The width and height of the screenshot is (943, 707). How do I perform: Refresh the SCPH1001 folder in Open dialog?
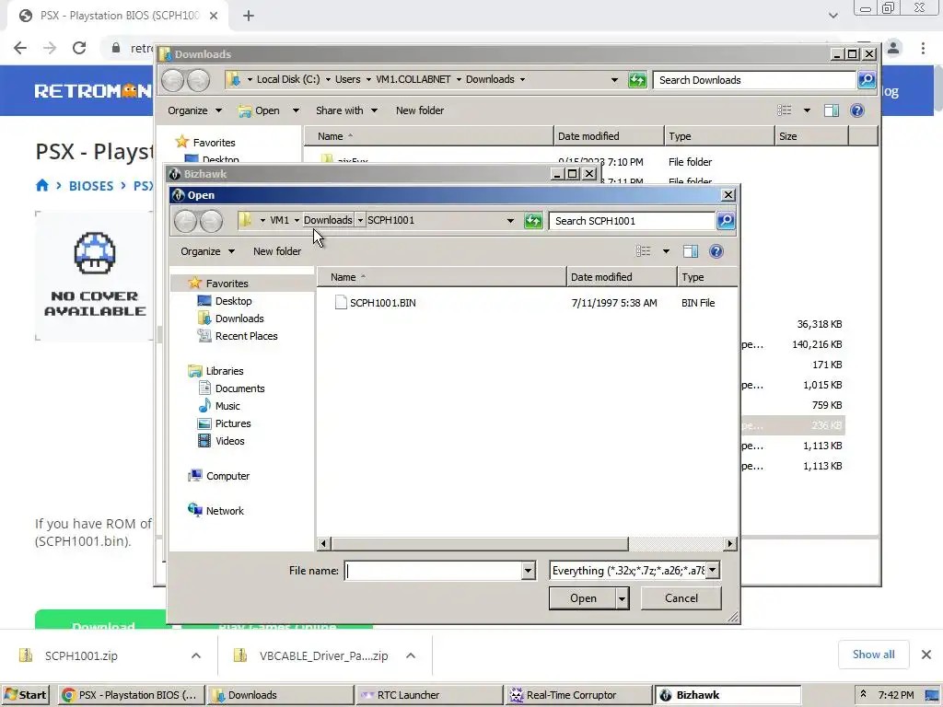point(533,221)
